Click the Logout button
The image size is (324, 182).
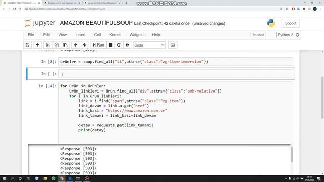click(x=291, y=23)
